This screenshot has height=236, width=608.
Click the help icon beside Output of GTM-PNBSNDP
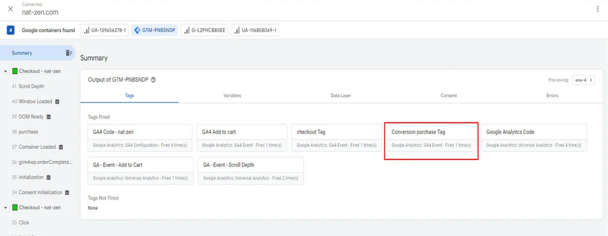click(153, 80)
